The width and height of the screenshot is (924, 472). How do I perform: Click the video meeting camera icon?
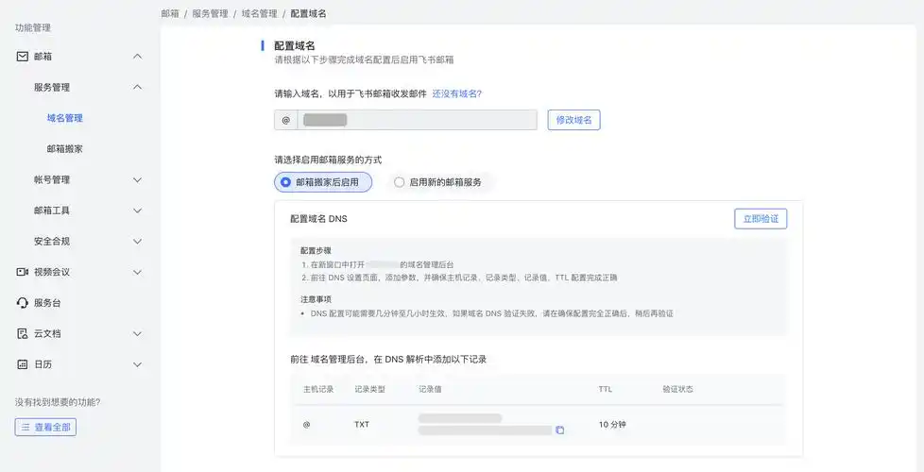pos(23,272)
